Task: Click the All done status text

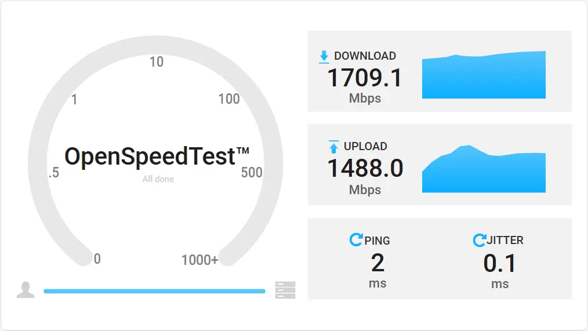Action: 158,179
